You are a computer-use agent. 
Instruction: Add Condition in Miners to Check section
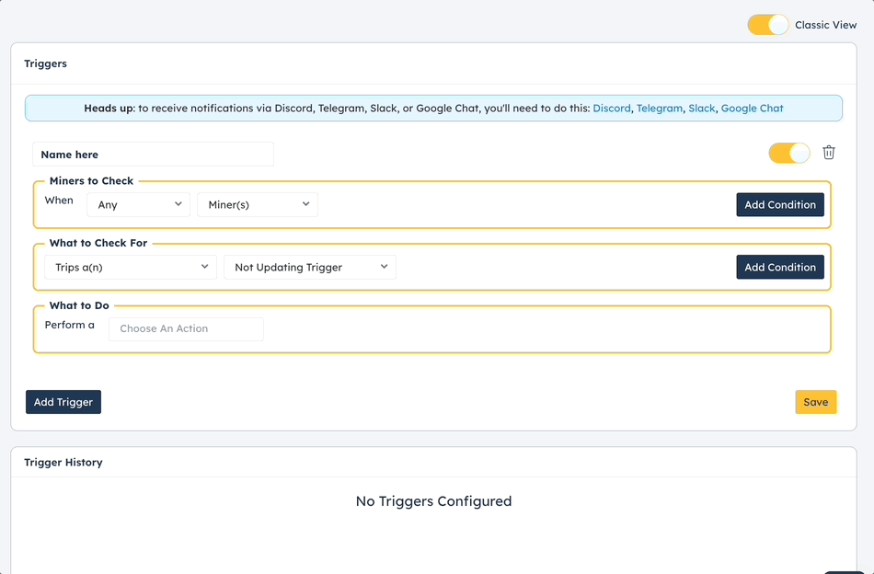click(x=780, y=204)
